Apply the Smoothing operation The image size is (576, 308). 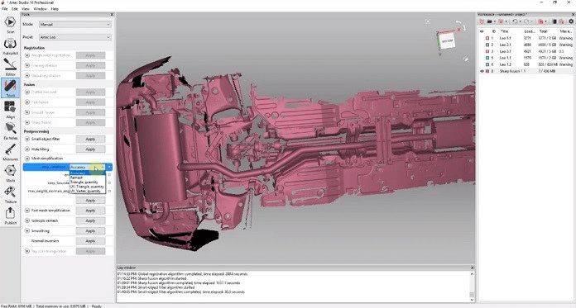tap(90, 231)
